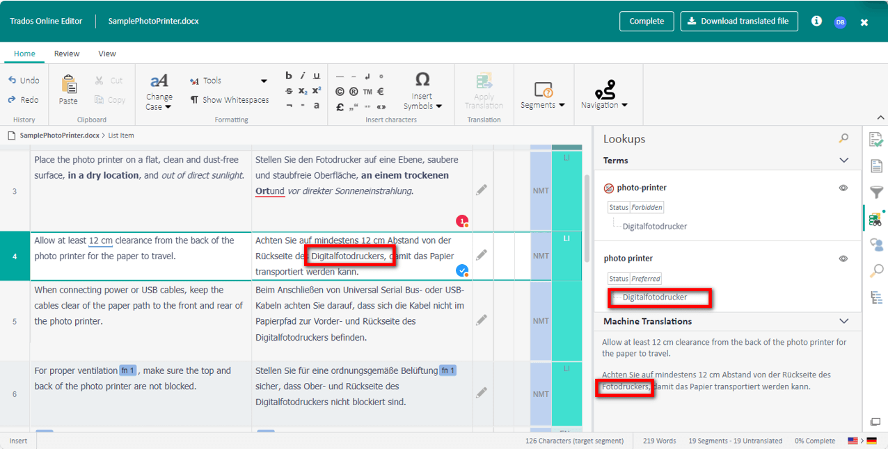Insert the copyright symbol
This screenshot has height=449, width=888.
coord(340,91)
